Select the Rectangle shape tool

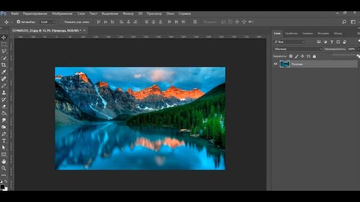point(4,155)
